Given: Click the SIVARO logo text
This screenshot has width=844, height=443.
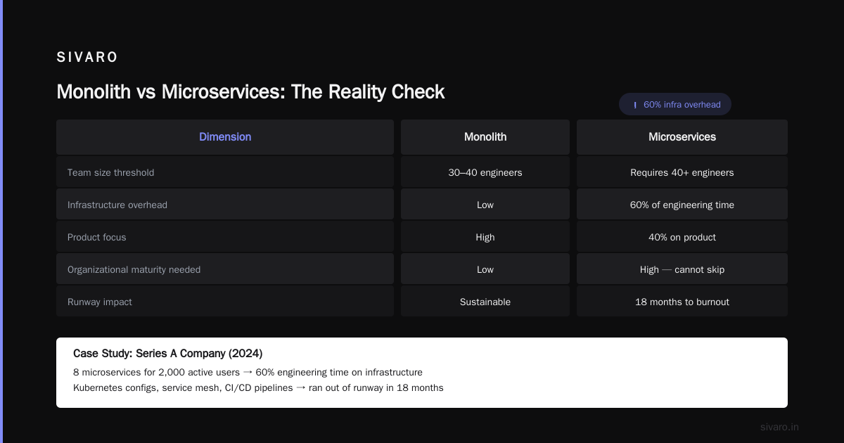Looking at the screenshot, I should 87,58.
